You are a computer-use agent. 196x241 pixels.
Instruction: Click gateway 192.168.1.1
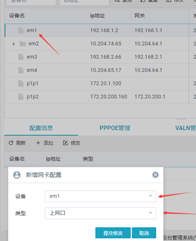148,30
